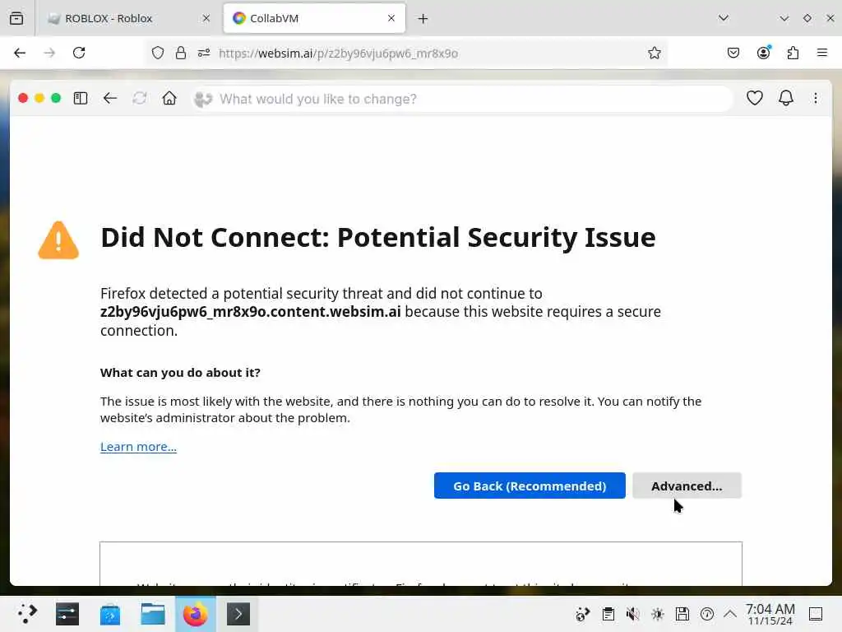Expand the list all tabs chevron
Image resolution: width=842 pixels, height=632 pixels.
724,18
